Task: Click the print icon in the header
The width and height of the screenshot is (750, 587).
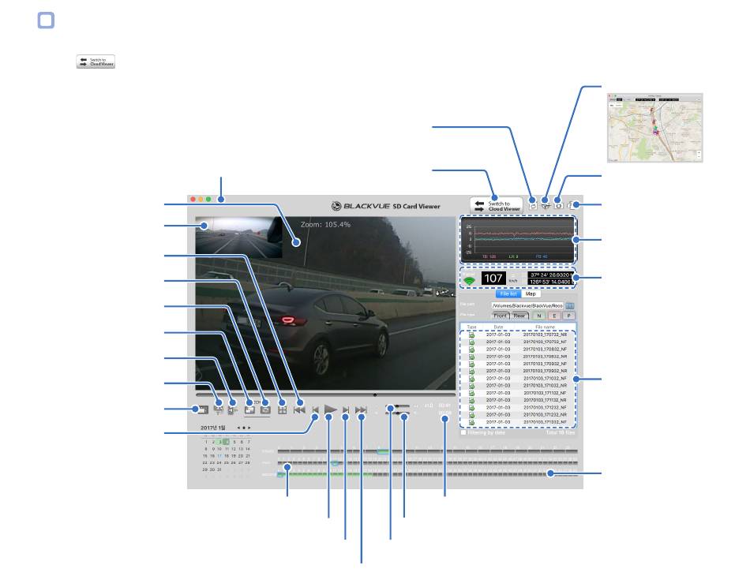Action: 532,206
